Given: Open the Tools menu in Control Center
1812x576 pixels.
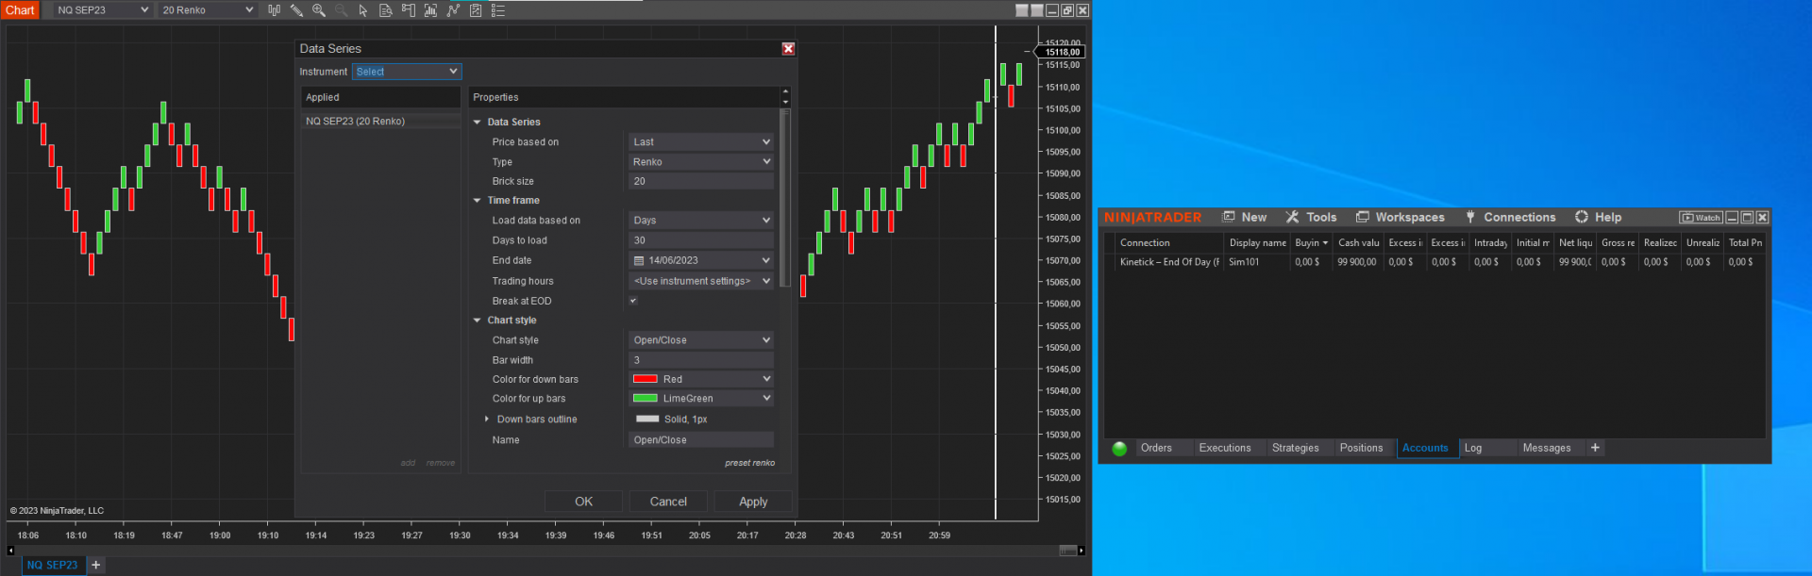Looking at the screenshot, I should [x=1311, y=218].
